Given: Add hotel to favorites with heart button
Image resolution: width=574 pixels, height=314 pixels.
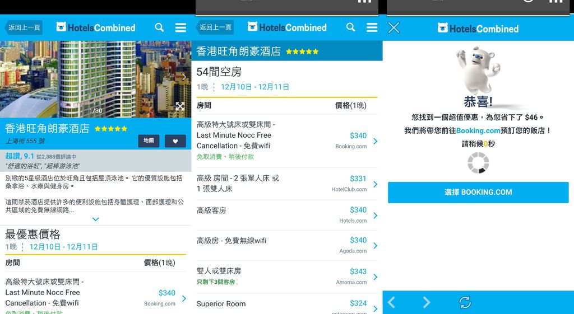Looking at the screenshot, I should pyautogui.click(x=175, y=141).
